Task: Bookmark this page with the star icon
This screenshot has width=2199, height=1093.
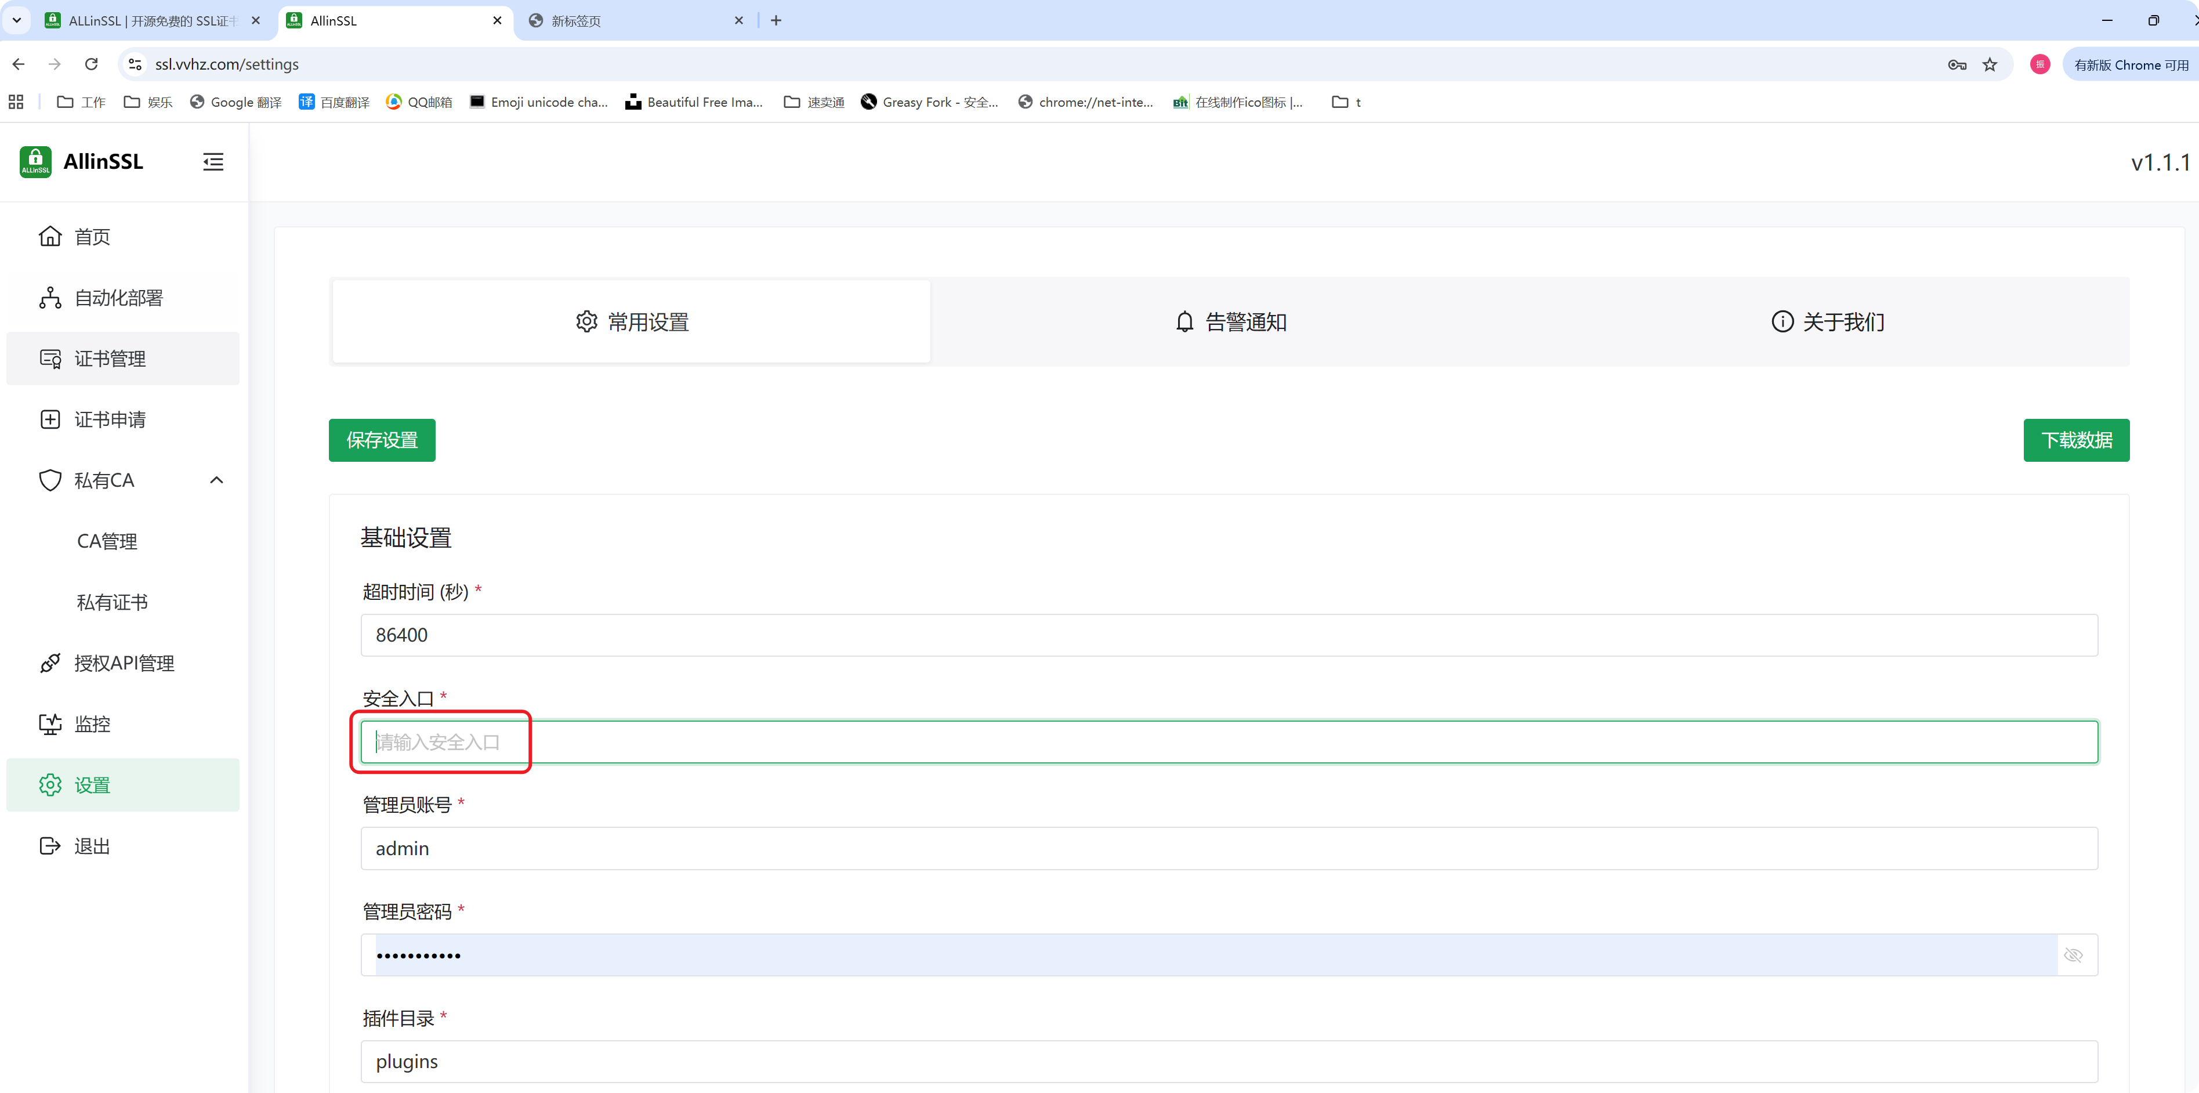Action: point(1990,64)
